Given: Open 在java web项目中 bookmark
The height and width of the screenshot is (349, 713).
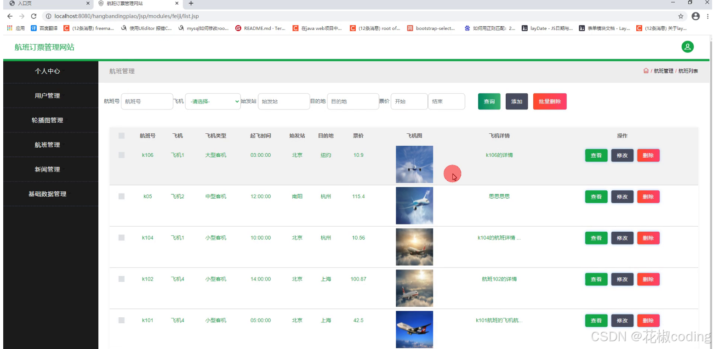Looking at the screenshot, I should [317, 28].
